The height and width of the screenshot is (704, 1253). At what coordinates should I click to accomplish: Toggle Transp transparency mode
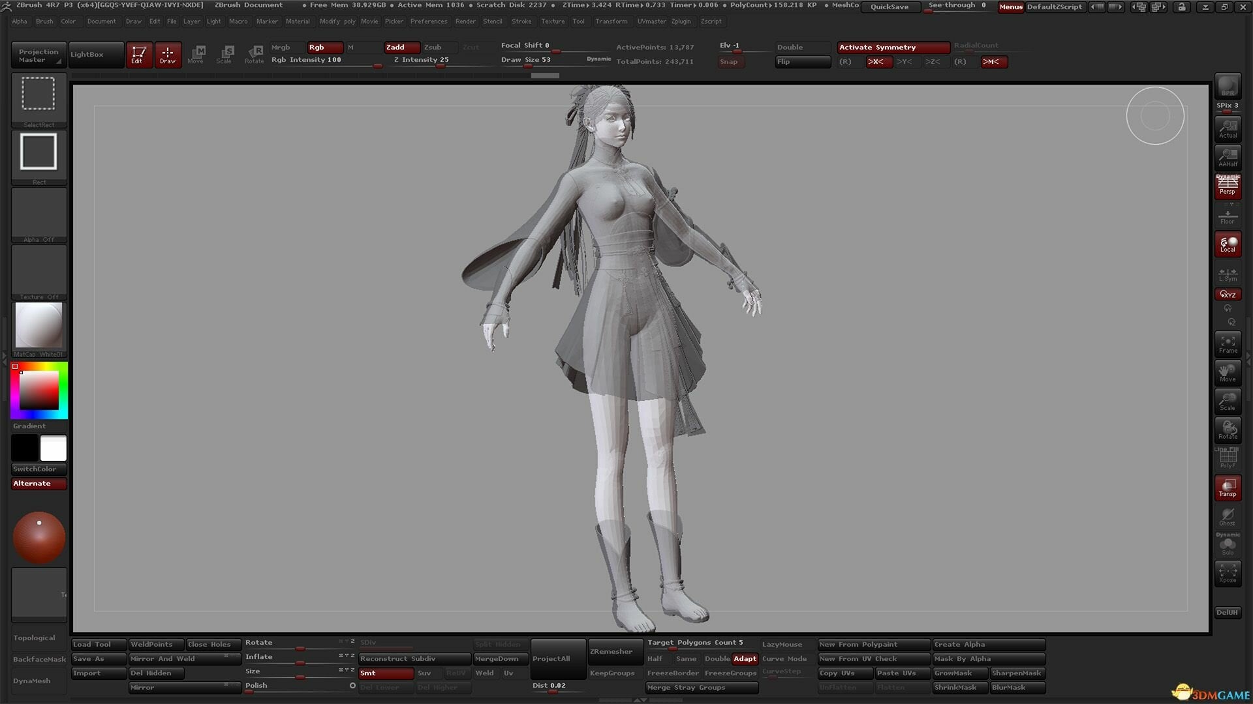[1228, 487]
